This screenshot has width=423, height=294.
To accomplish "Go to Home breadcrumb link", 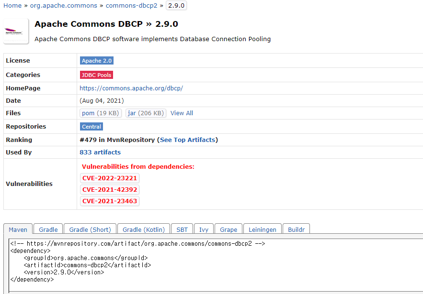I will [12, 6].
